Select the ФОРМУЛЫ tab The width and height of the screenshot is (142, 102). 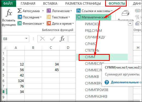coord(117,4)
